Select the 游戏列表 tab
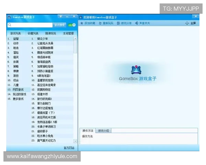The width and height of the screenshot is (206, 165). pos(15,33)
